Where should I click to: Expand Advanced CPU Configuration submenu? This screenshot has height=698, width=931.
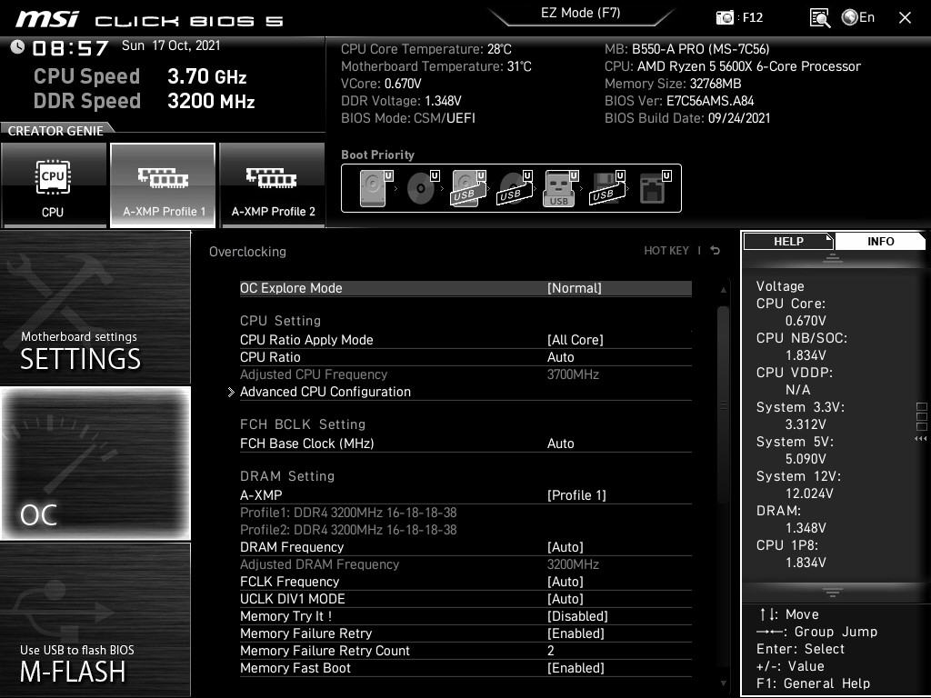(x=465, y=392)
